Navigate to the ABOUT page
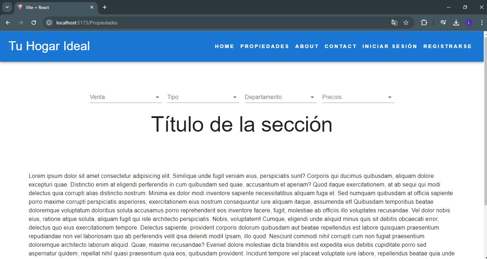 (307, 46)
